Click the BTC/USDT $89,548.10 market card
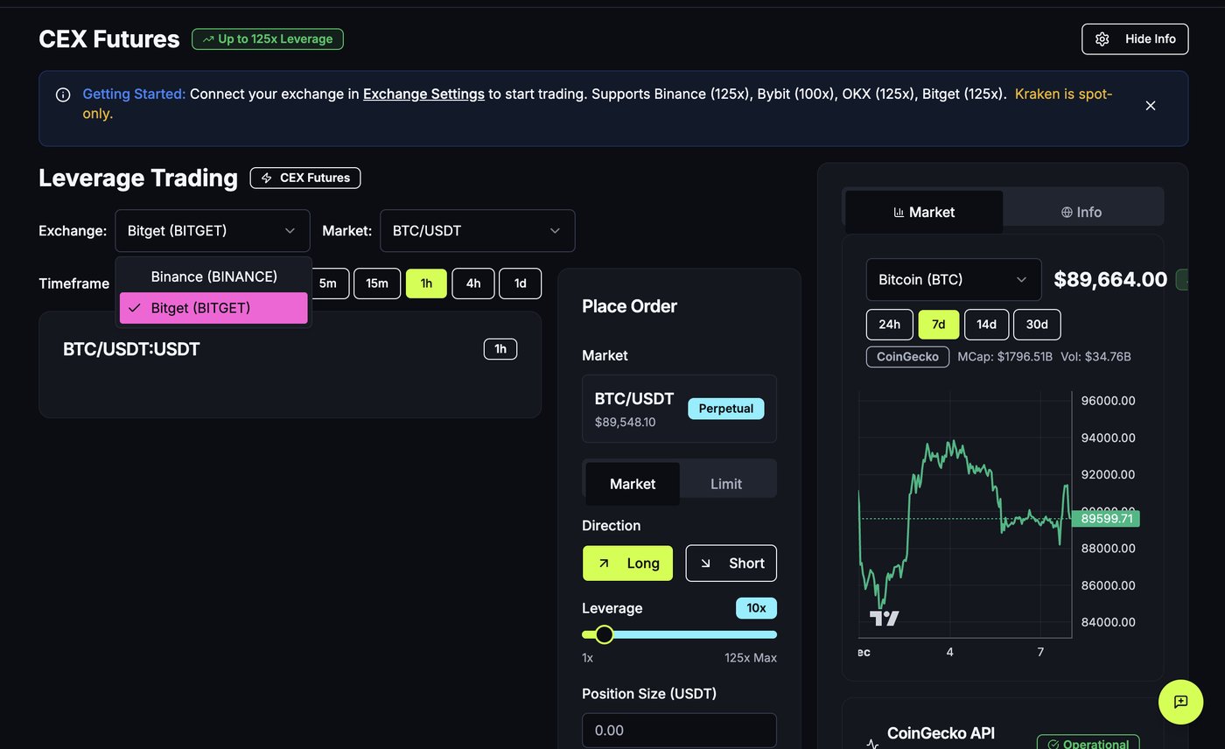The height and width of the screenshot is (749, 1225). [x=679, y=409]
